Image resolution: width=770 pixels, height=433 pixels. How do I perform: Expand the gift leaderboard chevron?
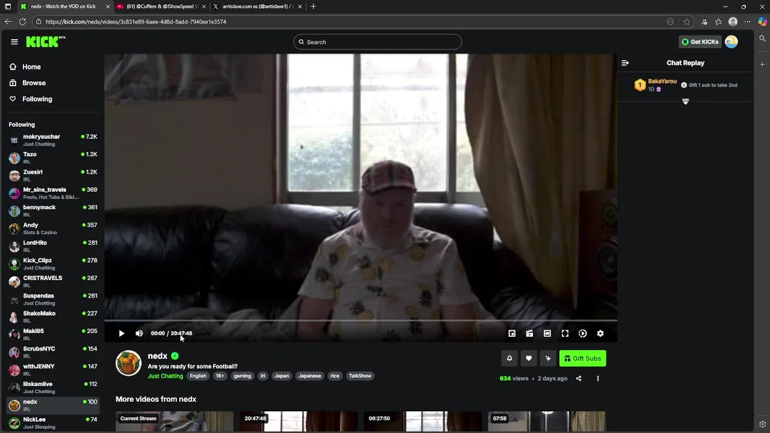tap(685, 102)
